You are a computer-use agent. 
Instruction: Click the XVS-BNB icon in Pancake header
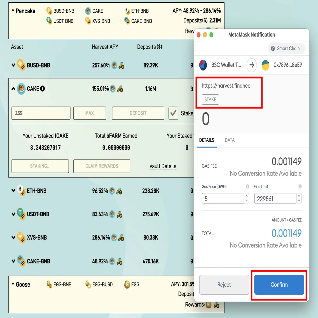88,20
